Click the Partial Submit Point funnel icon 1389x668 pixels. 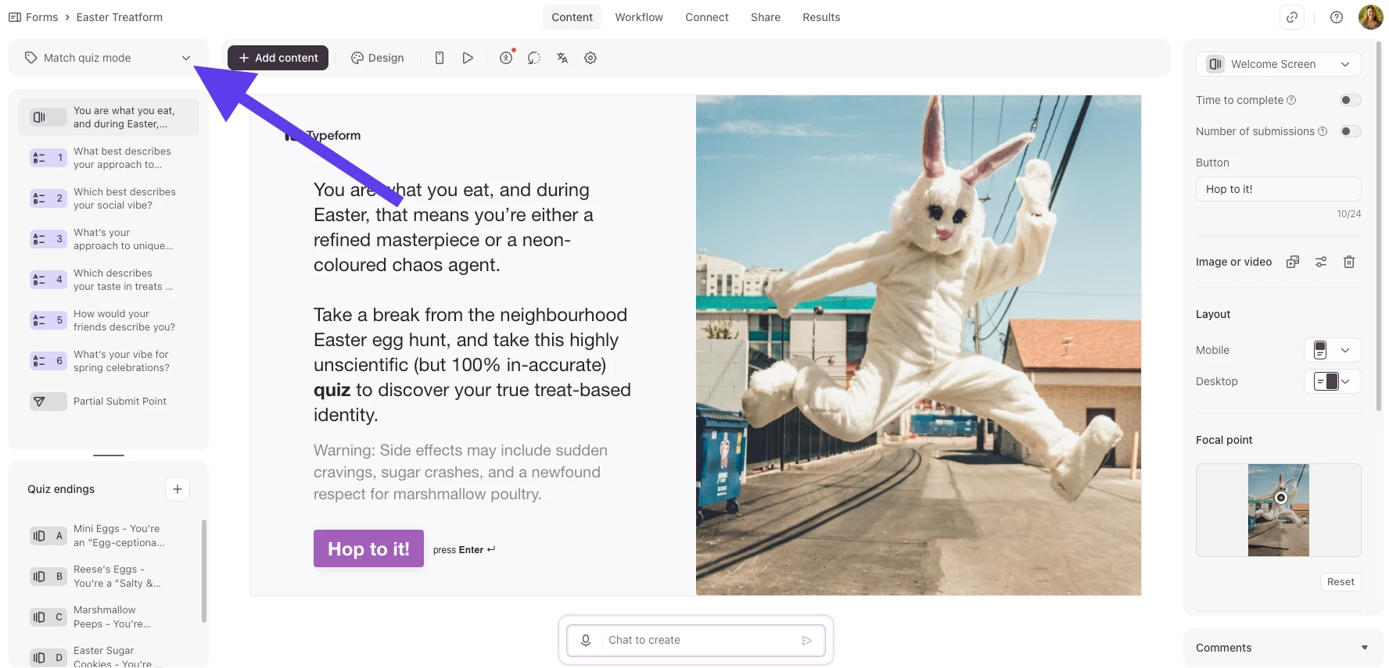coord(39,402)
